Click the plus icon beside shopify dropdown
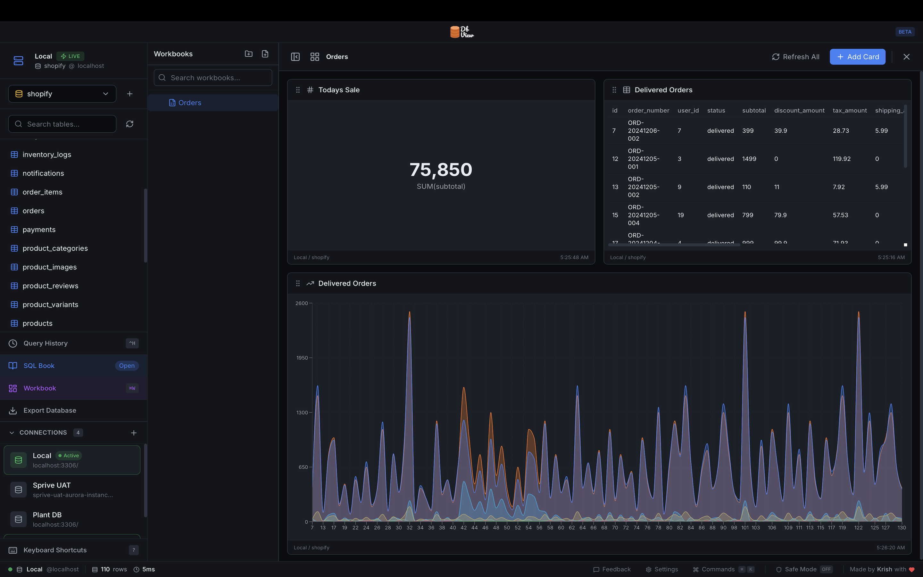923x577 pixels. pyautogui.click(x=130, y=94)
